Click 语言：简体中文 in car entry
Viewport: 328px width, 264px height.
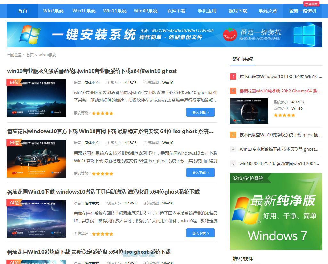[86, 143]
